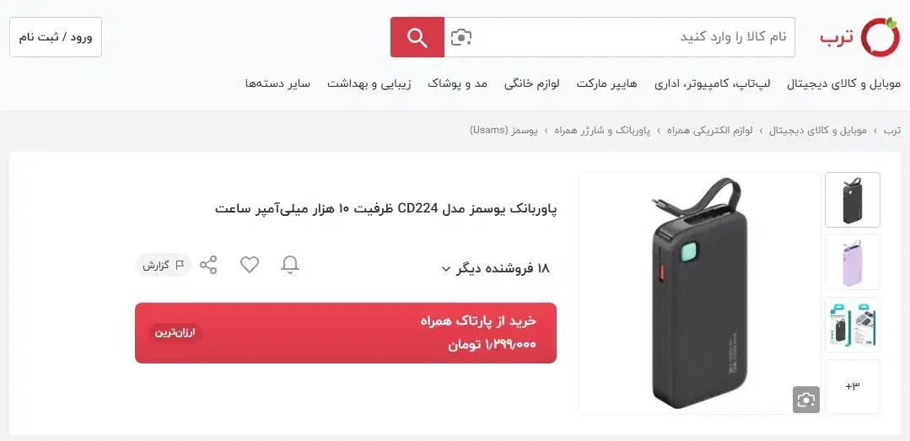Open زیبایی و بهداشت category menu
The width and height of the screenshot is (910, 441).
[369, 84]
